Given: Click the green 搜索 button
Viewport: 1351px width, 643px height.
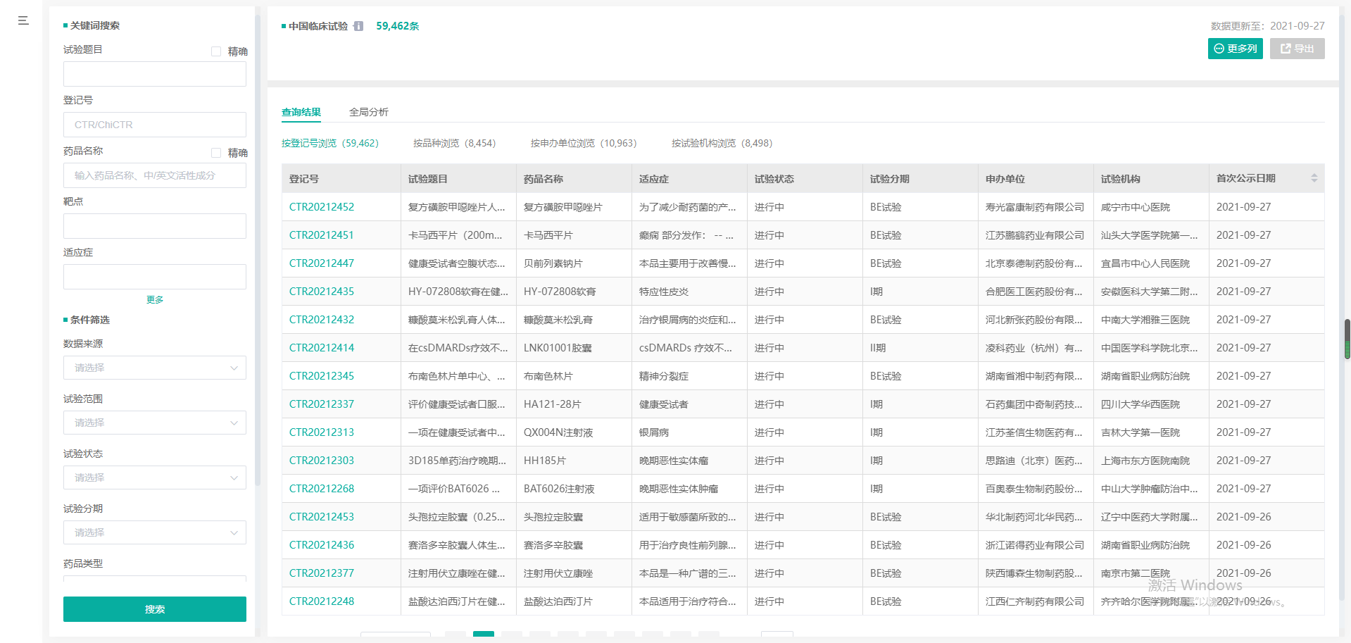Looking at the screenshot, I should [155, 609].
